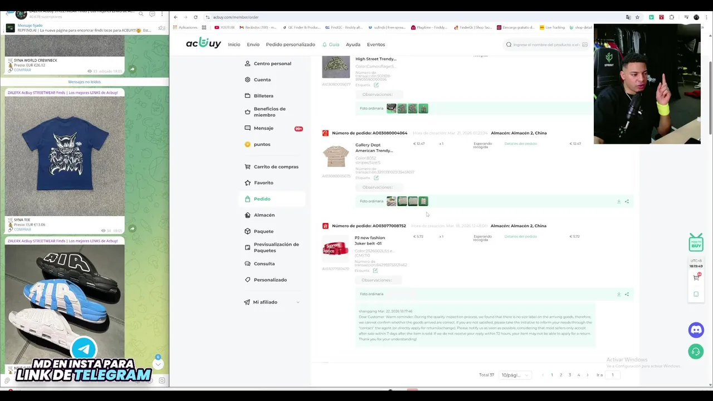This screenshot has width=713, height=401.
Task: Click COMPRAR under SYNA TEE
Action: tap(22, 229)
